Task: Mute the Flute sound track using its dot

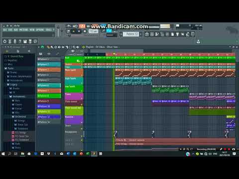Action: point(82,104)
